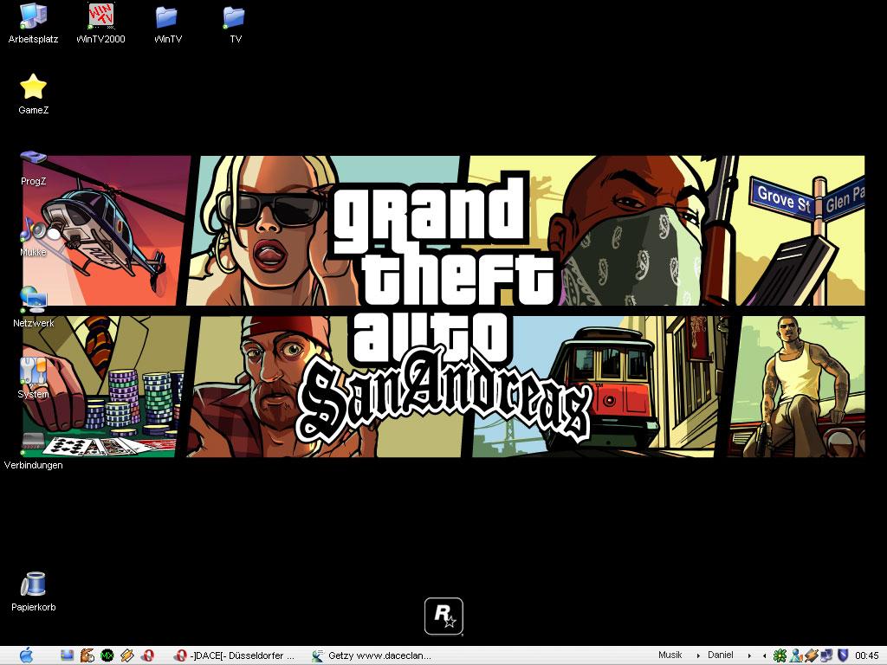Open the MSN Messenger tray icon

tap(796, 655)
